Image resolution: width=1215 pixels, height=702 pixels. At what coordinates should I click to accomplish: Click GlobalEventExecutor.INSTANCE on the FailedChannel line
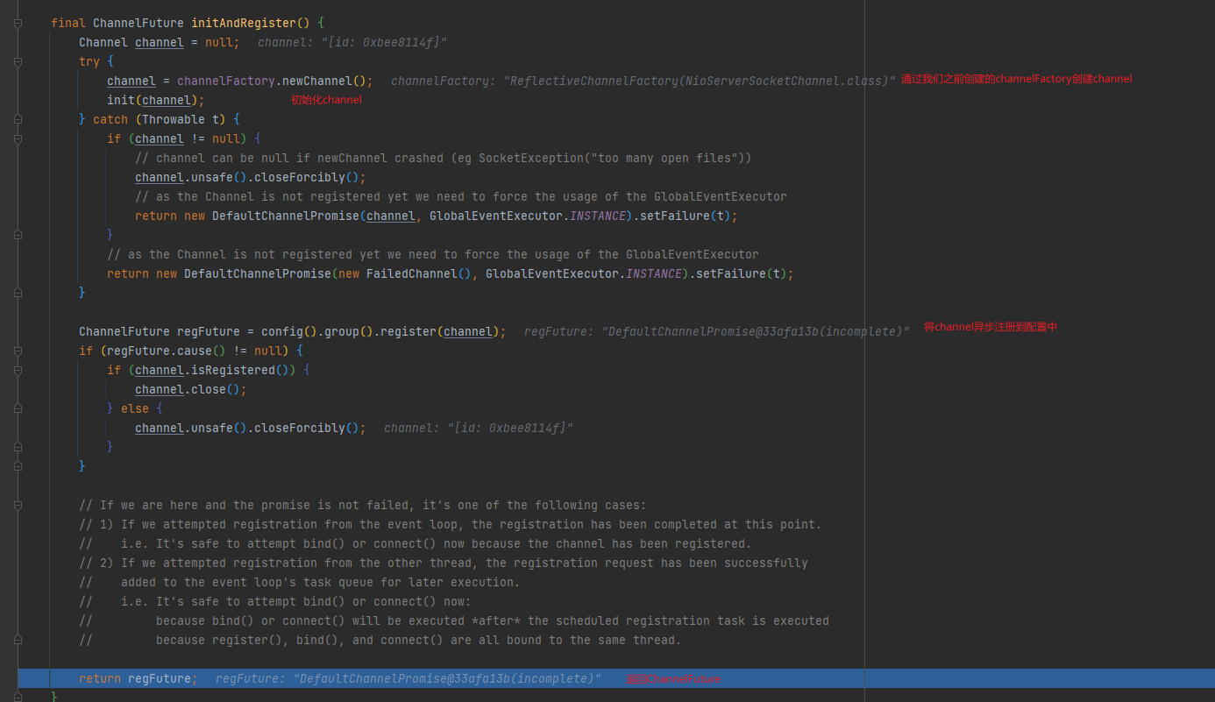click(x=584, y=274)
